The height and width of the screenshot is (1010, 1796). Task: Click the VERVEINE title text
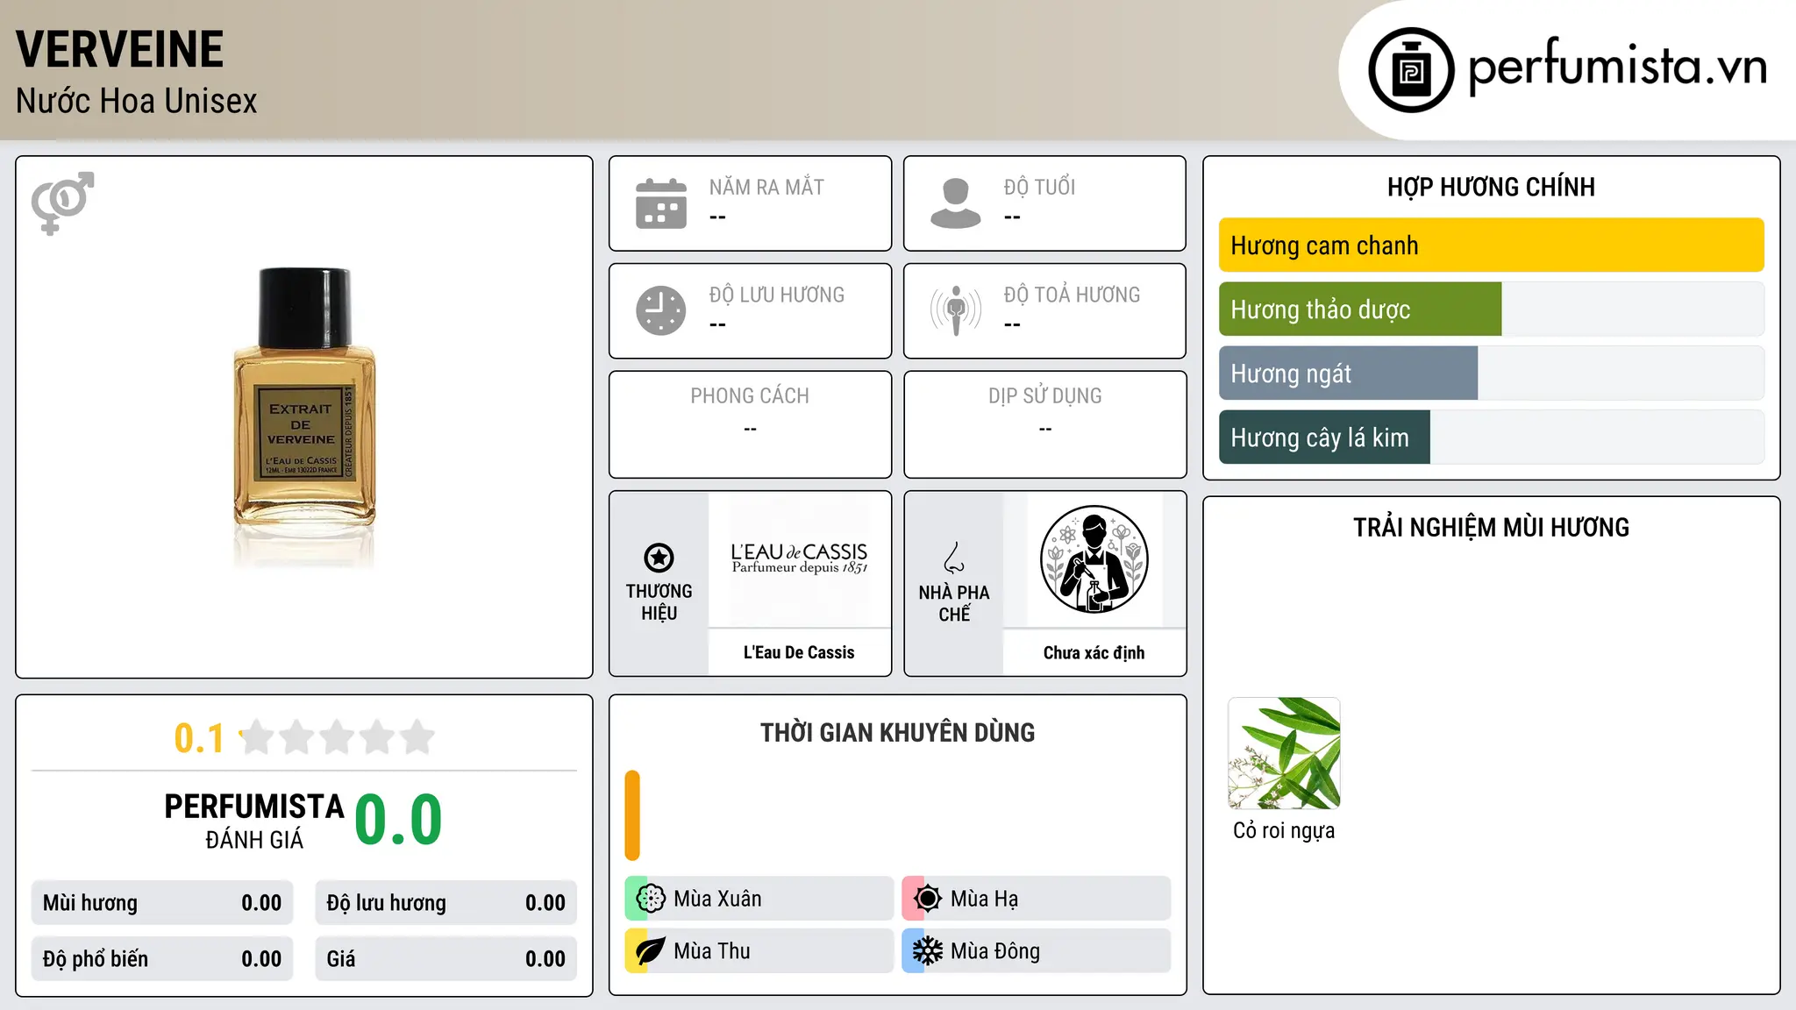pos(120,49)
